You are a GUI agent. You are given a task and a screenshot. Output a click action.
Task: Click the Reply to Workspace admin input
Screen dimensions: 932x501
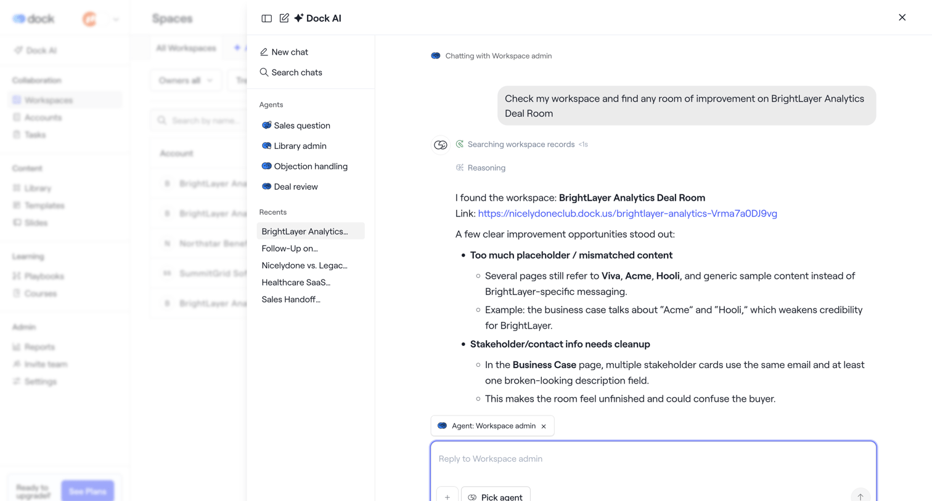click(653, 459)
